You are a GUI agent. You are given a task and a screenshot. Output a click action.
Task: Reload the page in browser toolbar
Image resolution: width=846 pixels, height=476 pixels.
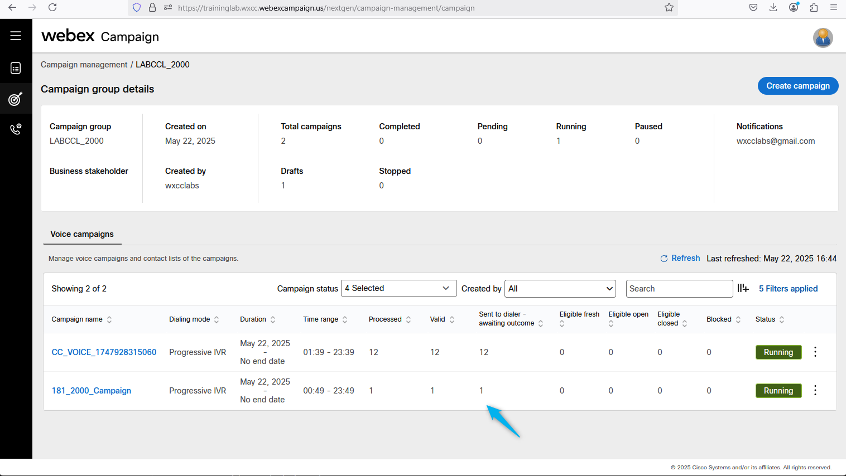52,8
